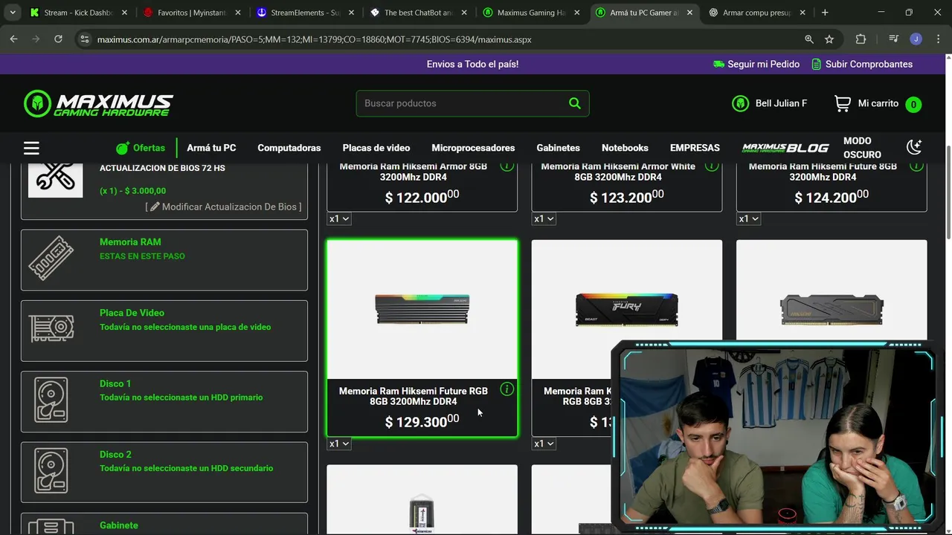Click Seguir mi Pedido link
The image size is (952, 535).
[756, 64]
